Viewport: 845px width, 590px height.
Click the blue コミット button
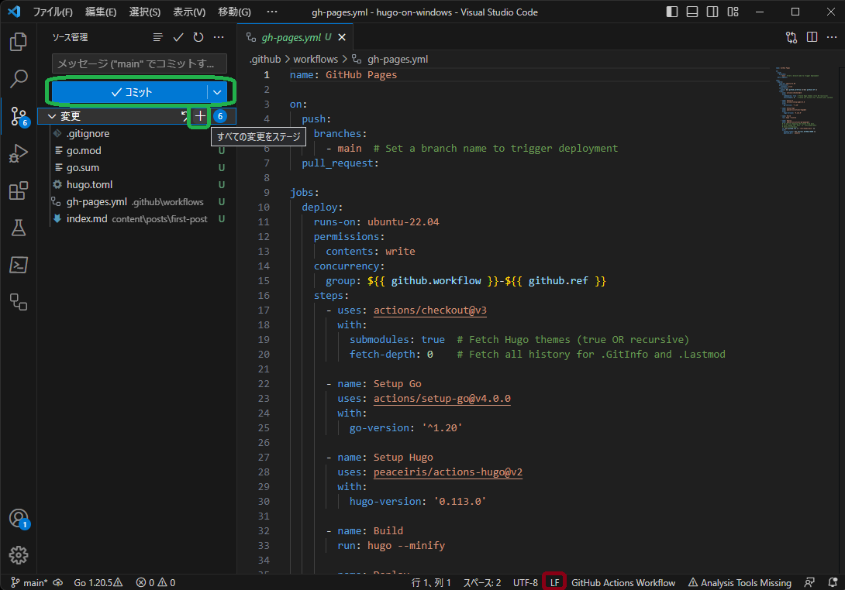[x=130, y=92]
